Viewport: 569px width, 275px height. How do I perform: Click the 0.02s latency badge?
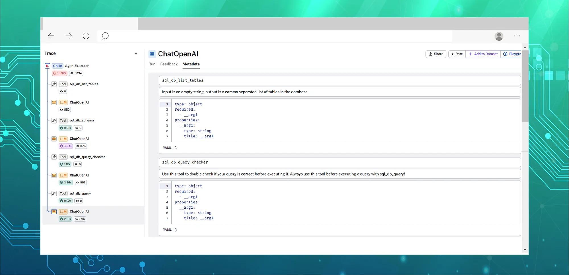coord(66,201)
